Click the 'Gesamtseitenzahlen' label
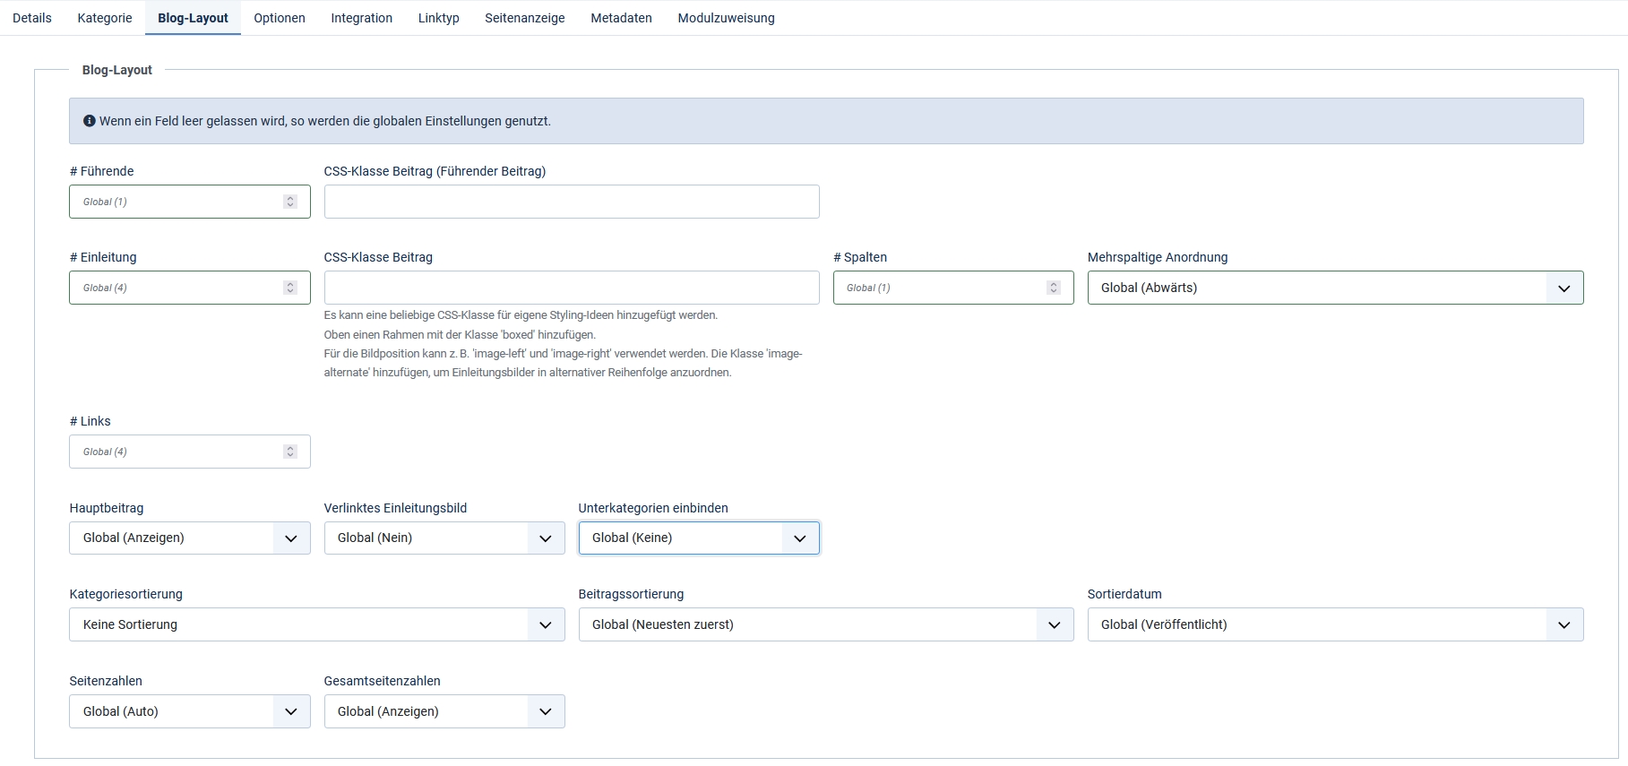 coord(382,681)
